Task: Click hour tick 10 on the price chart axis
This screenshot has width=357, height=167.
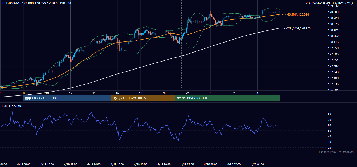Action: coord(47,93)
